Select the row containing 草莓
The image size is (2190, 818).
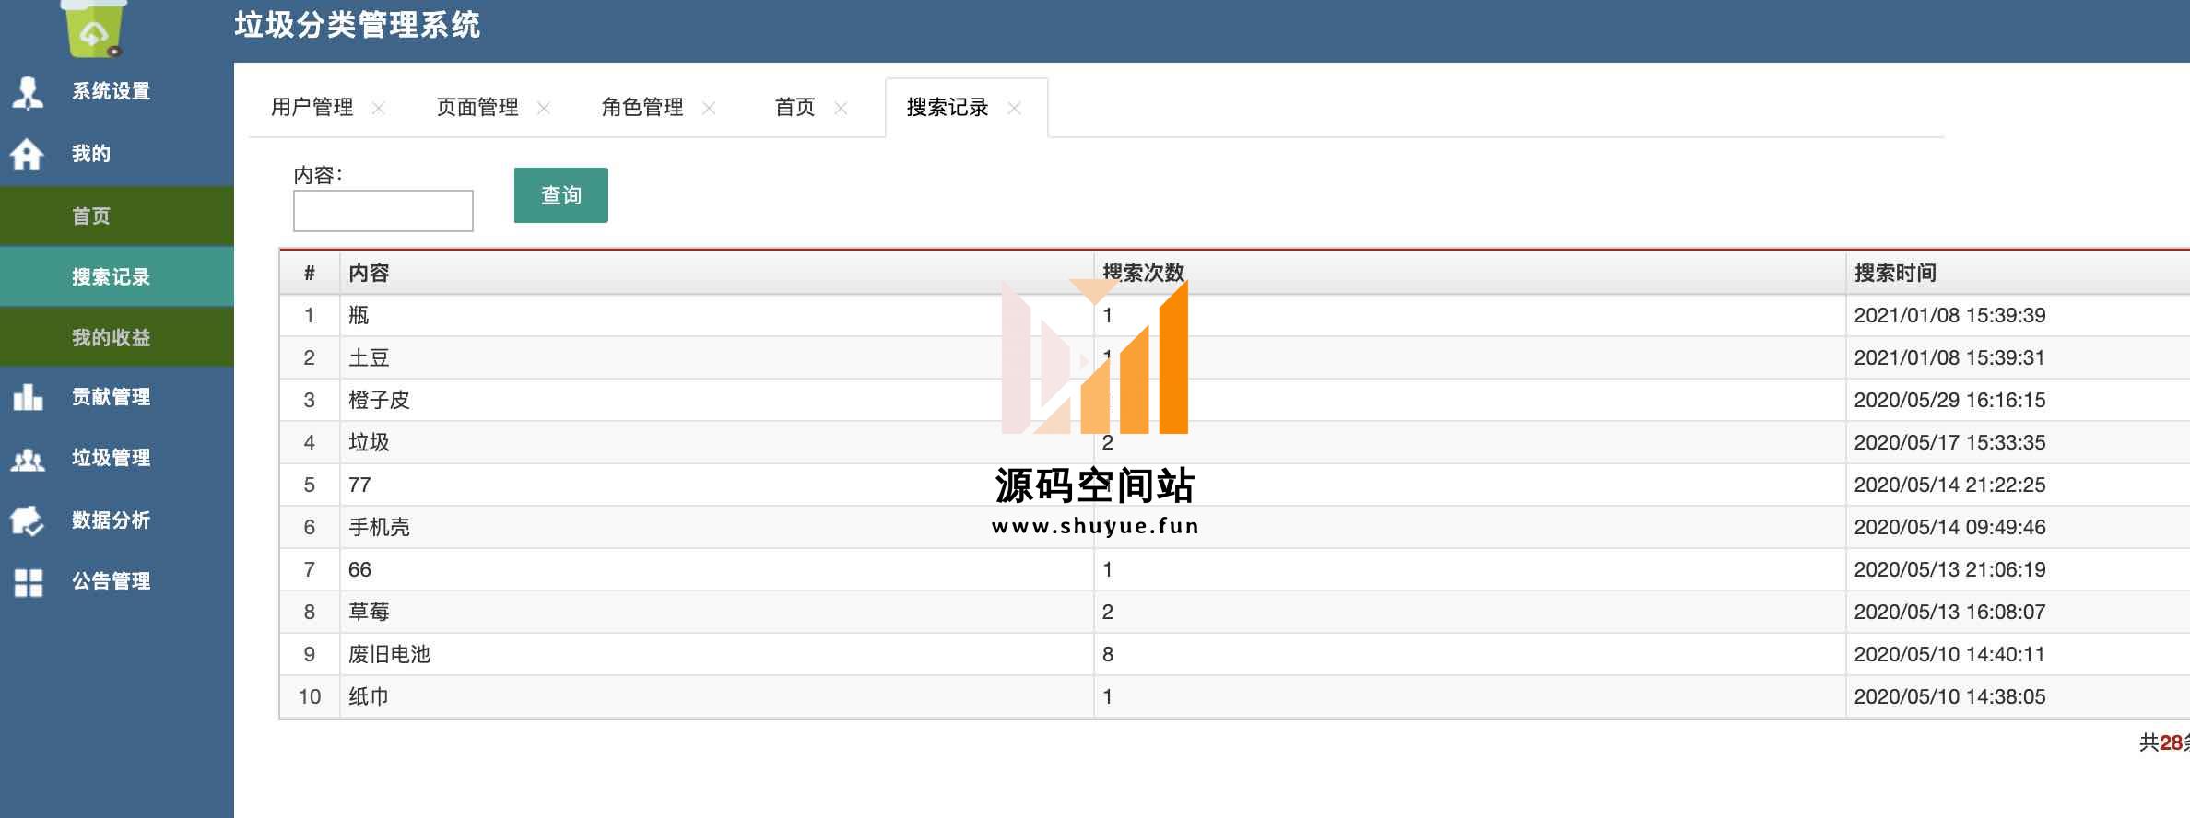(1234, 613)
